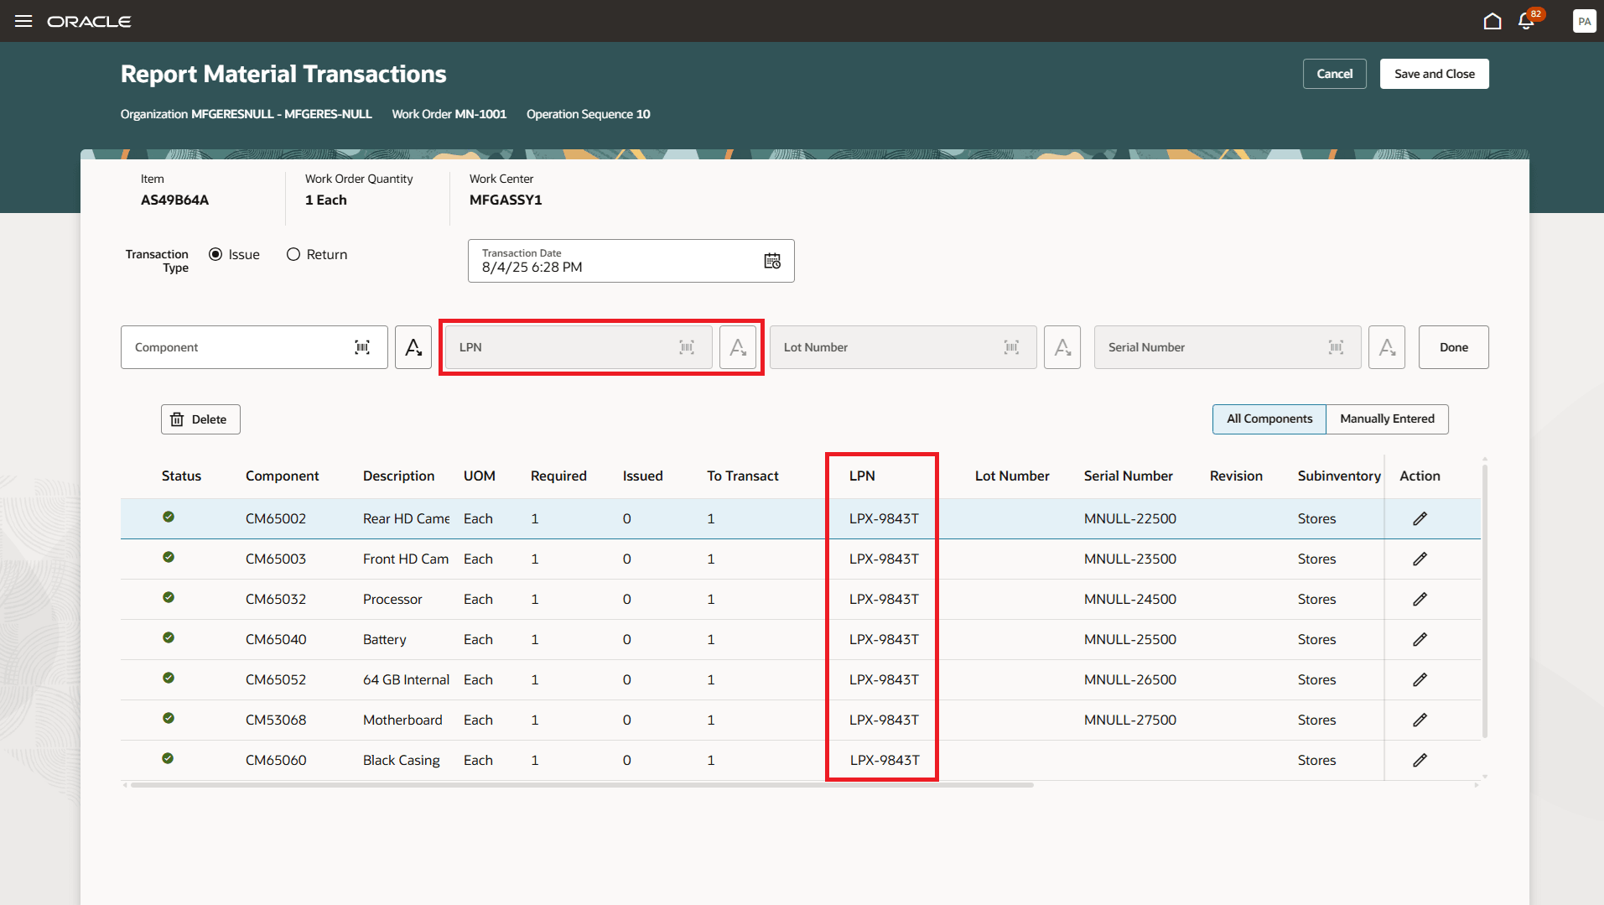
Task: Click the Done button
Action: 1453,346
